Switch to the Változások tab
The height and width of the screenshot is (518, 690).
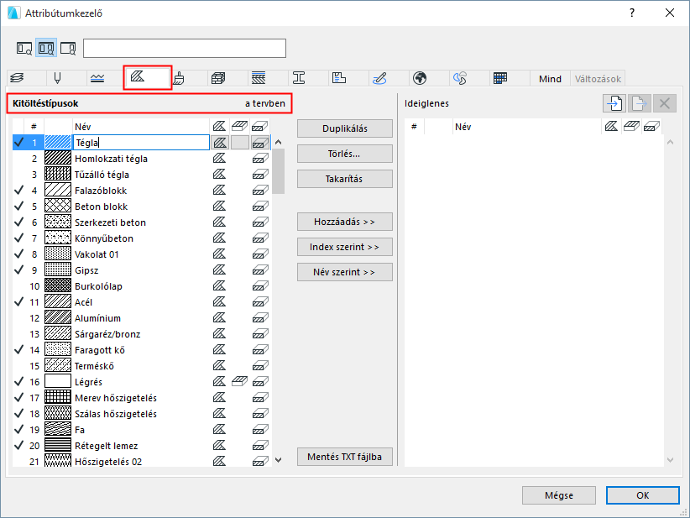tap(598, 79)
